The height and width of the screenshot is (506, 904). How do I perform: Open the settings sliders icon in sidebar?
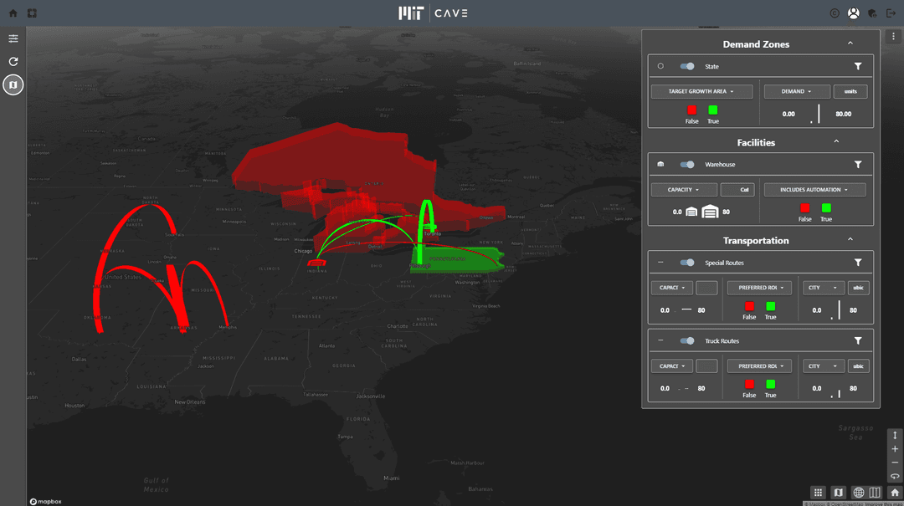(13, 38)
